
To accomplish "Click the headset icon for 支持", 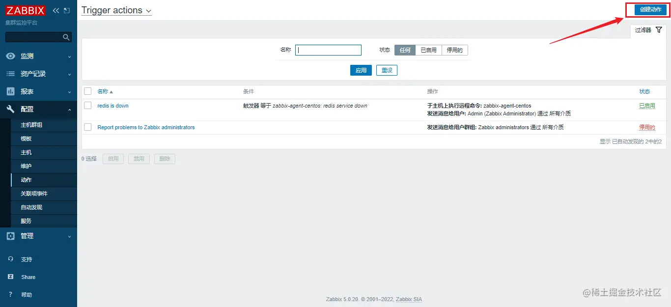I will point(11,259).
